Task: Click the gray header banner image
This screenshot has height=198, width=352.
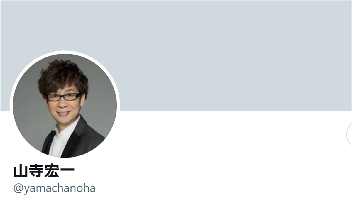Action: 176,56
